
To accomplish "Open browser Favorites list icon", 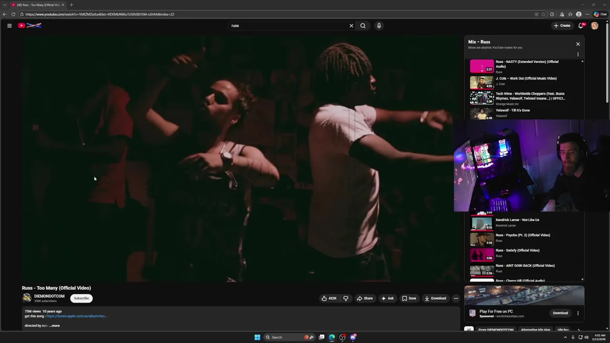I will click(570, 14).
